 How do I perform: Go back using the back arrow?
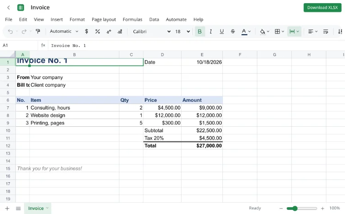(9, 7)
